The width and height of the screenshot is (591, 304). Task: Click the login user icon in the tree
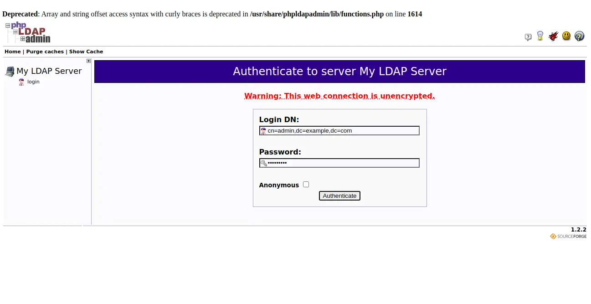point(21,82)
